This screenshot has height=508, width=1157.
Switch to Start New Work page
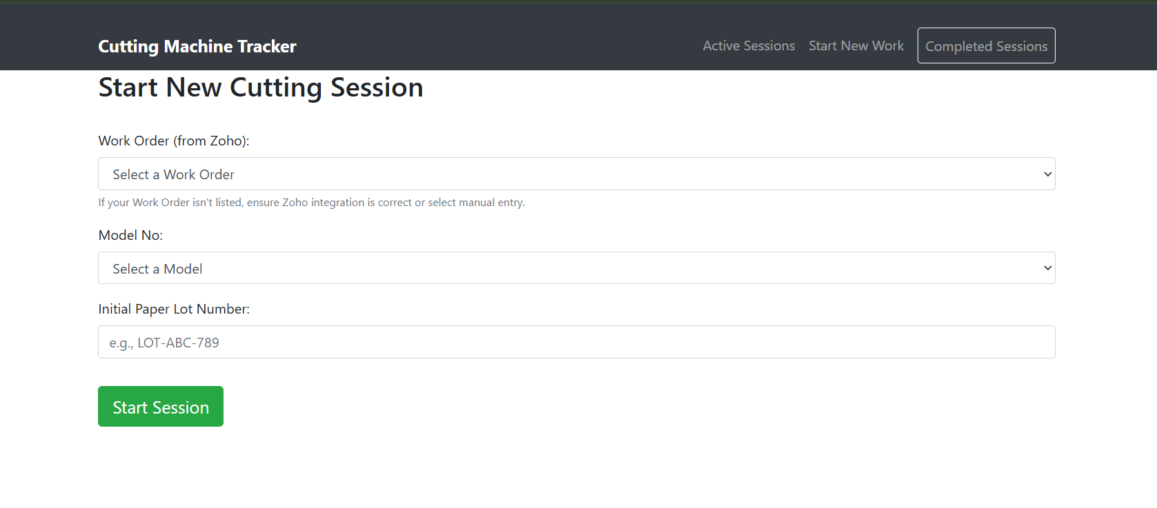(x=856, y=45)
